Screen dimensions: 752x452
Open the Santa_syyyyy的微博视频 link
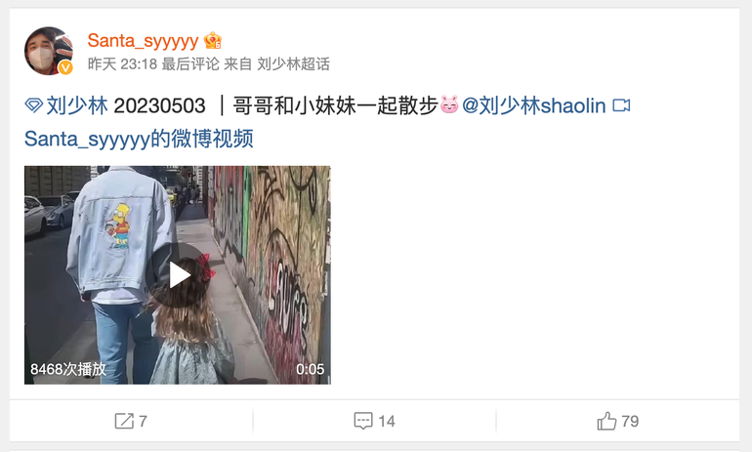(x=139, y=139)
